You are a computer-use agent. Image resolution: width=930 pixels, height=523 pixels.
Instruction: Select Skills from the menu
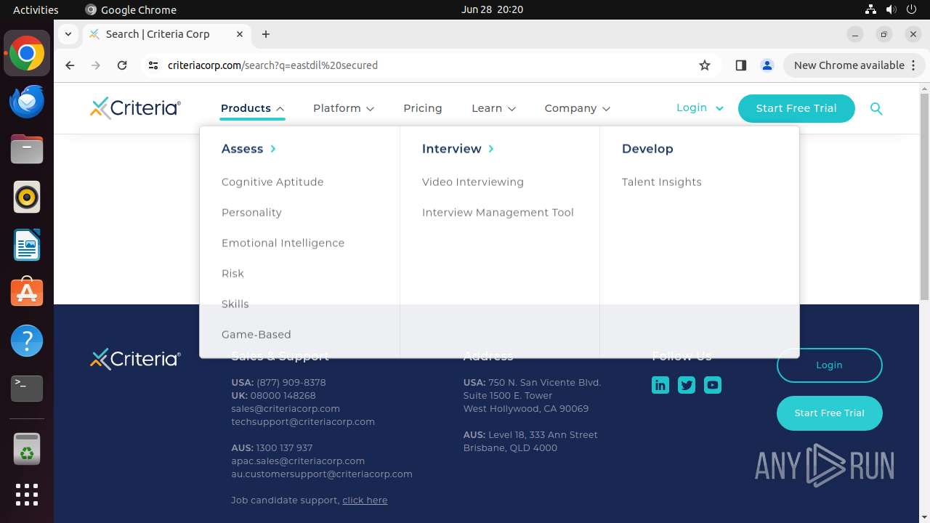tap(235, 304)
